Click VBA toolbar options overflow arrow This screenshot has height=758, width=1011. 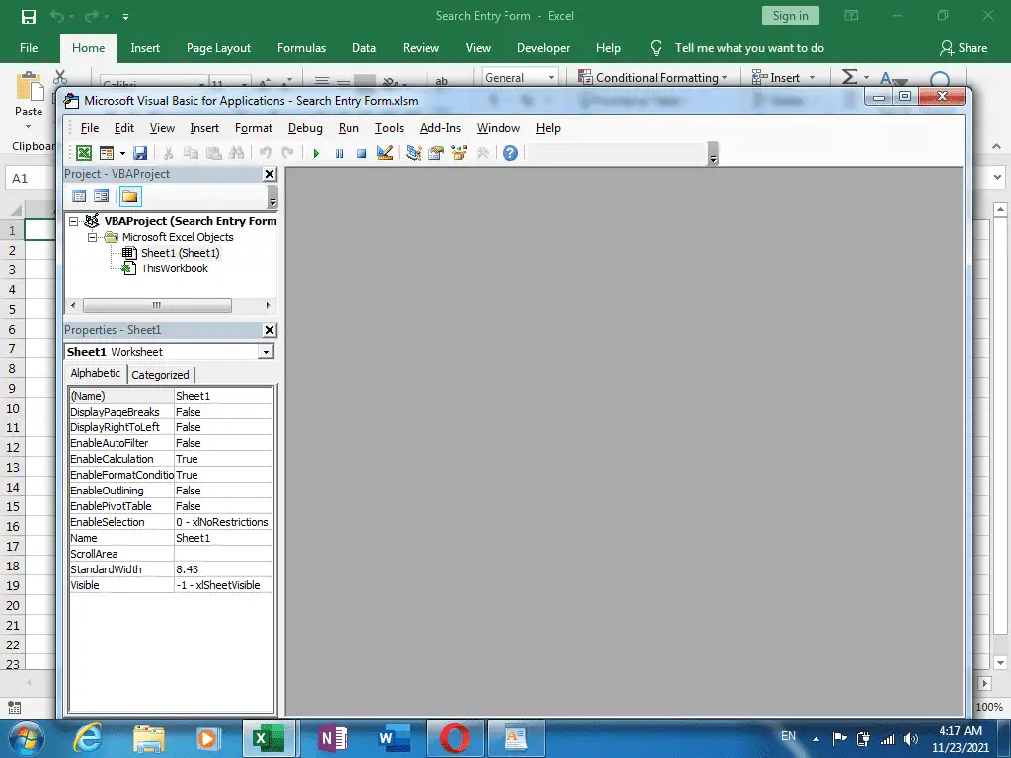[x=713, y=154]
